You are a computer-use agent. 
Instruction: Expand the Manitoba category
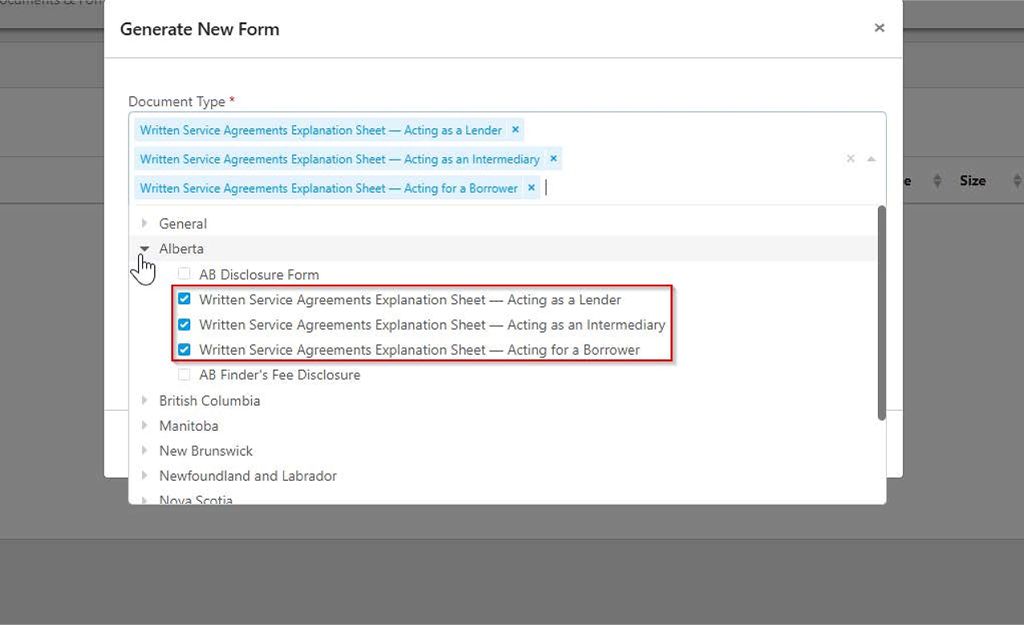(x=145, y=425)
